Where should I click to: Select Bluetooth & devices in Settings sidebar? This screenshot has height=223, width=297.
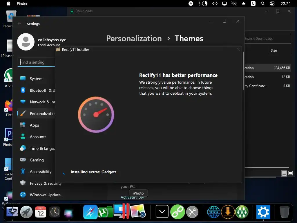coord(36,90)
